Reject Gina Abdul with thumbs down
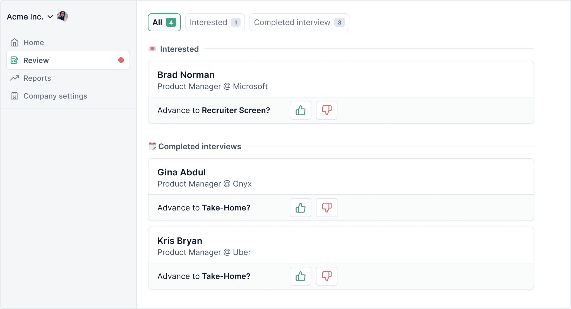This screenshot has width=571, height=309. pos(327,208)
